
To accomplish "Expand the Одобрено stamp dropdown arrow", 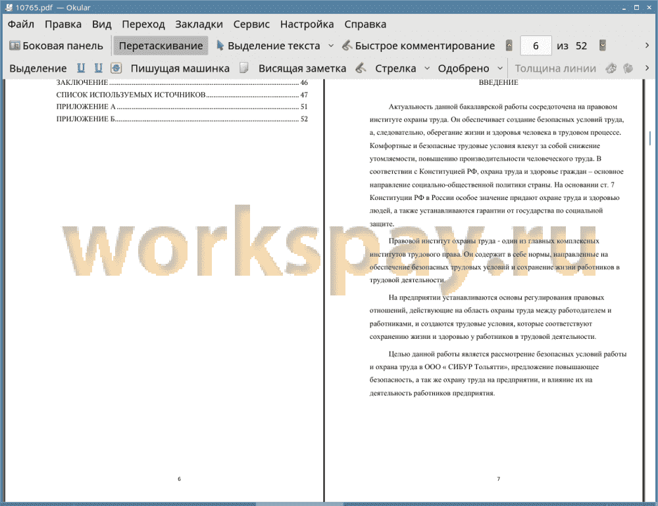I will (500, 68).
